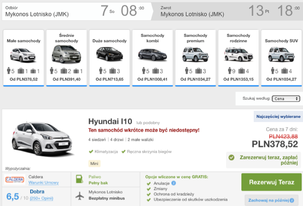Image resolution: width=303 pixels, height=206 pixels.
Task: Click the Mini category tag
Action: pos(94,164)
